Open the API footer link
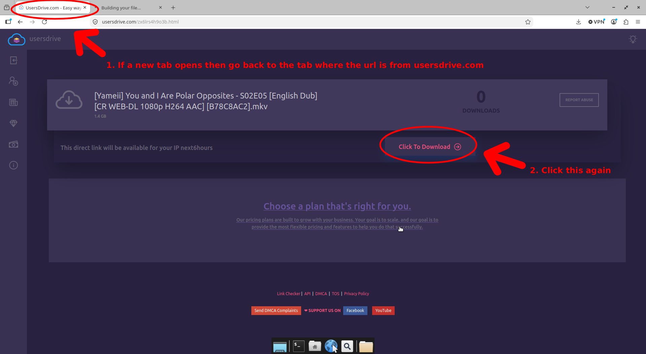This screenshot has height=354, width=646. coord(307,293)
